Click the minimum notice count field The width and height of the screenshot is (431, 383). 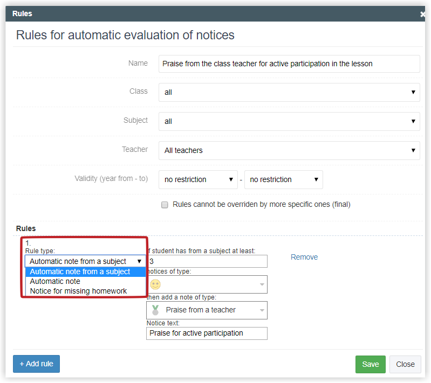(208, 261)
